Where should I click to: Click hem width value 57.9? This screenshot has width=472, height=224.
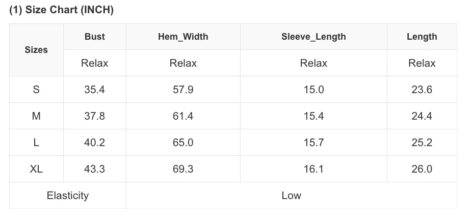coord(183,90)
